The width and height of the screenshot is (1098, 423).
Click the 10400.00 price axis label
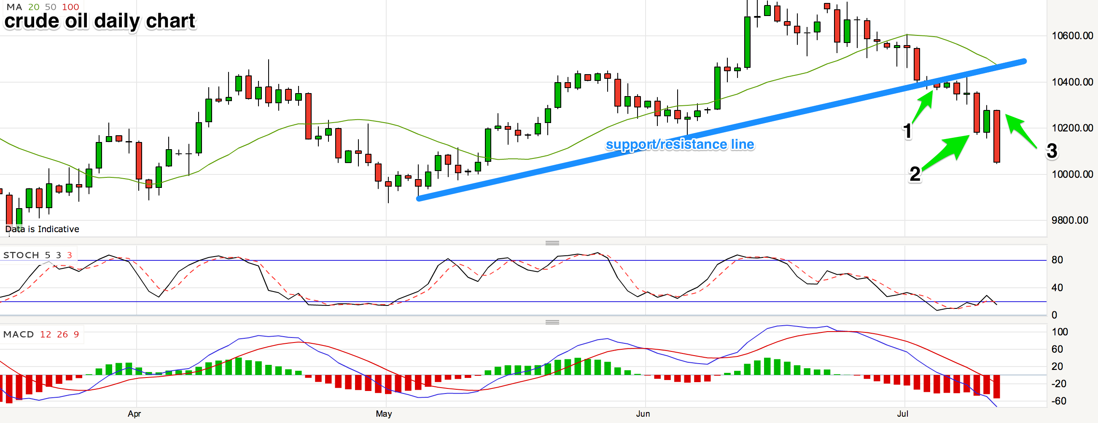[x=1072, y=82]
